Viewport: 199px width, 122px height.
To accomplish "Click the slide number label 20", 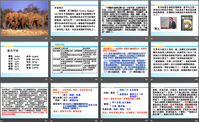I will (x=196, y=80).
